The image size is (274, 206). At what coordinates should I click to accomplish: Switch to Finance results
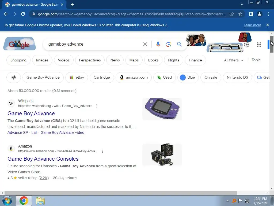pos(195,60)
